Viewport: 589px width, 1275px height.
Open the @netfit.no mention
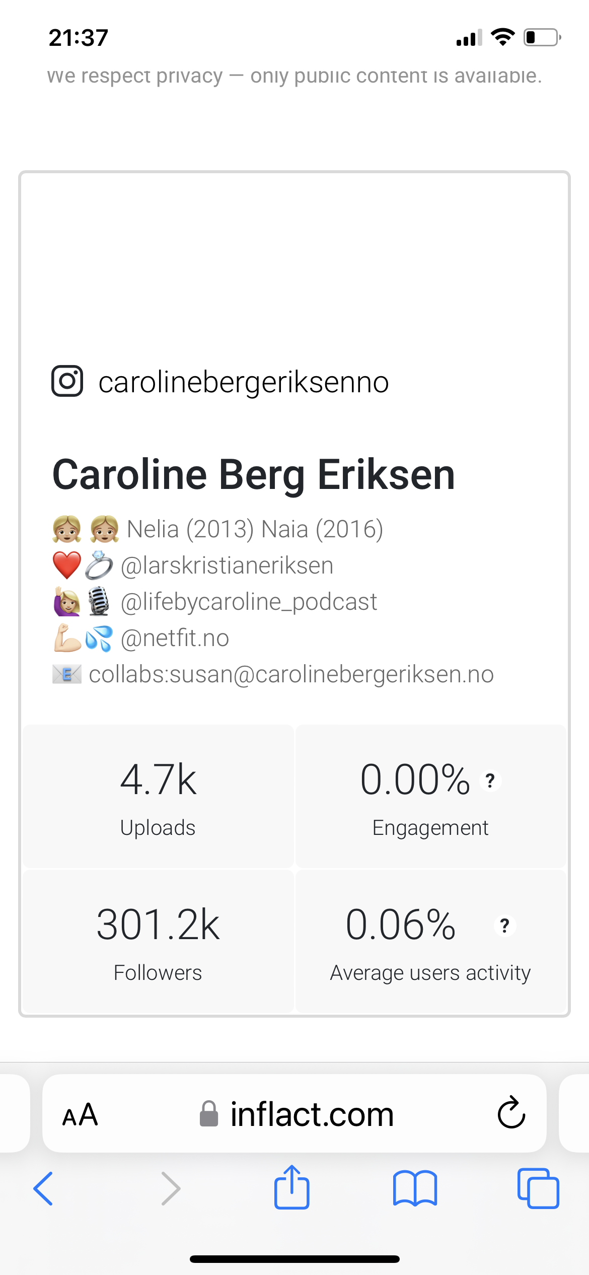(175, 639)
